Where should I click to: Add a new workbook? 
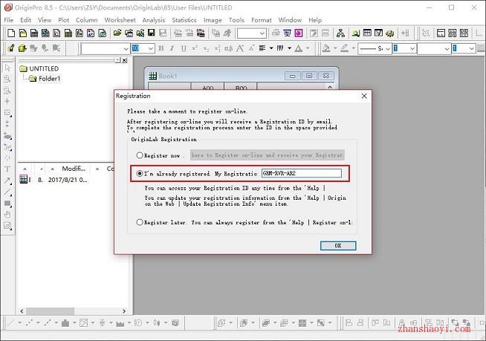point(34,33)
